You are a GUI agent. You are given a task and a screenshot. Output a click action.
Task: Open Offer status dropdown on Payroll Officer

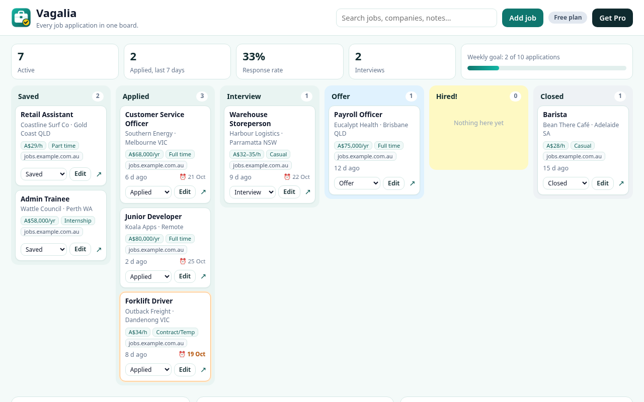357,183
